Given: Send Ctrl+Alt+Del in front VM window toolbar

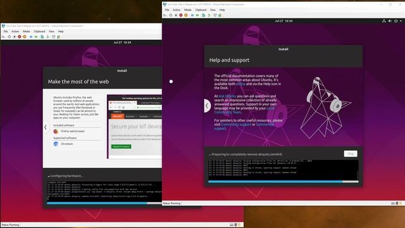Looking at the screenshot, I should coord(165,15).
